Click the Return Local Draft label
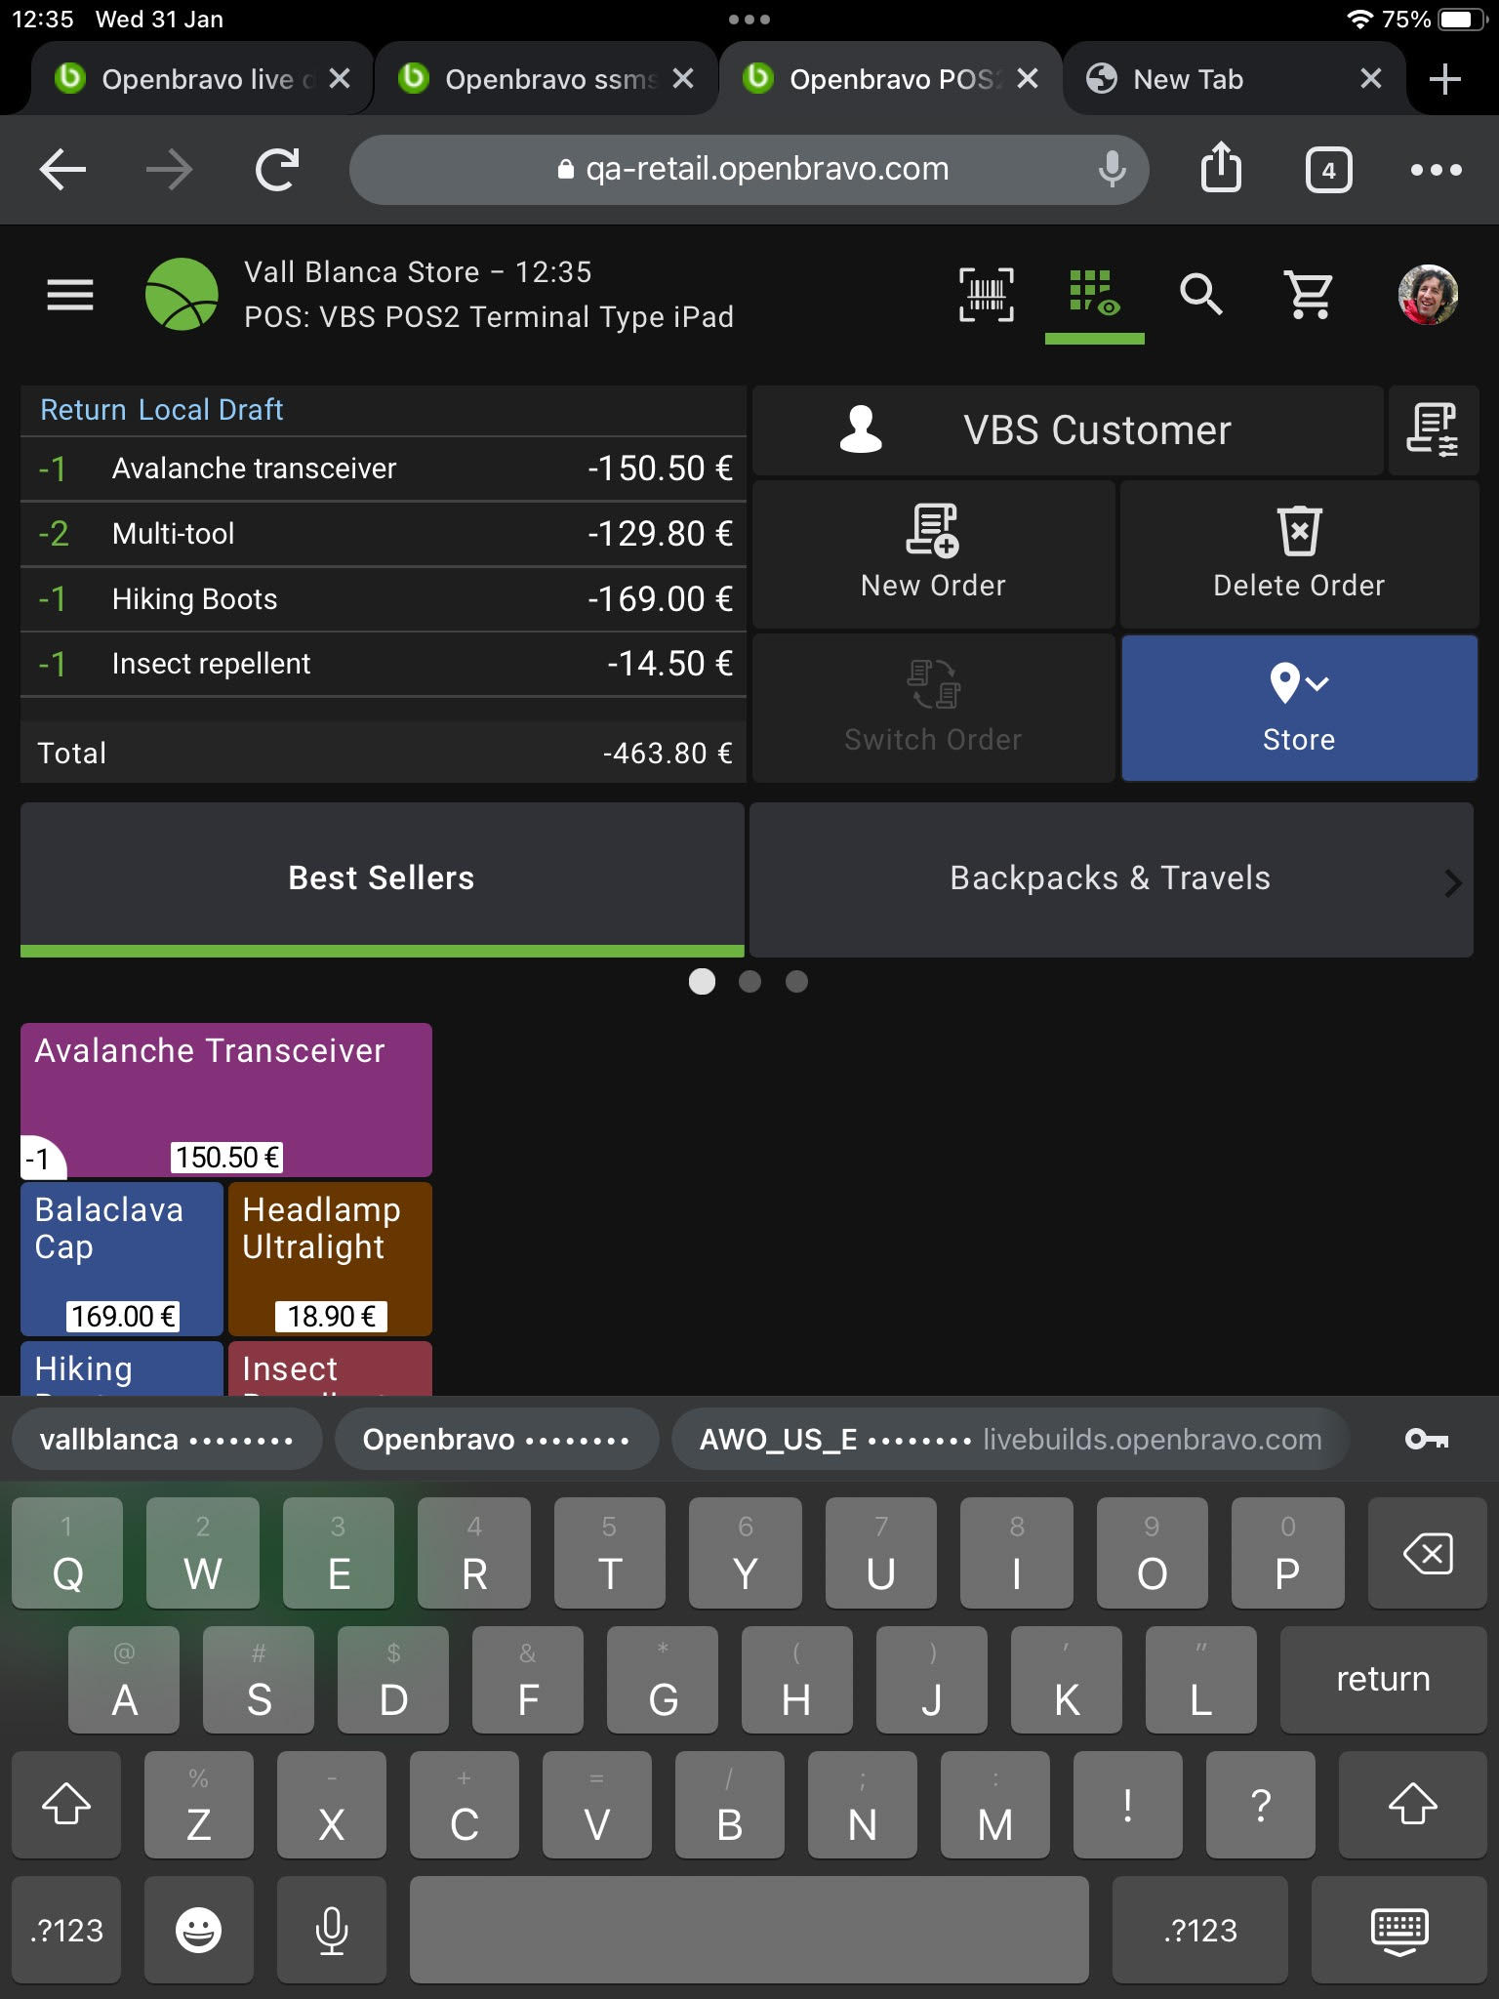The height and width of the screenshot is (1999, 1499). (x=161, y=410)
